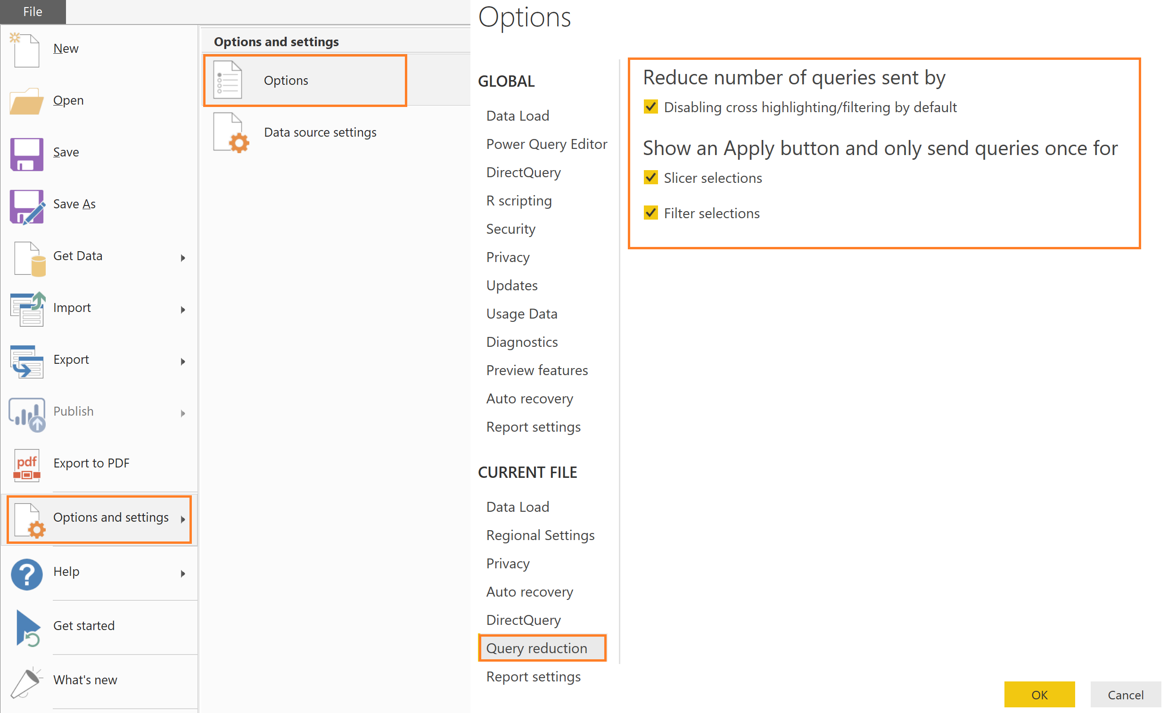The height and width of the screenshot is (713, 1168).
Task: Confirm changes with OK
Action: click(1040, 695)
